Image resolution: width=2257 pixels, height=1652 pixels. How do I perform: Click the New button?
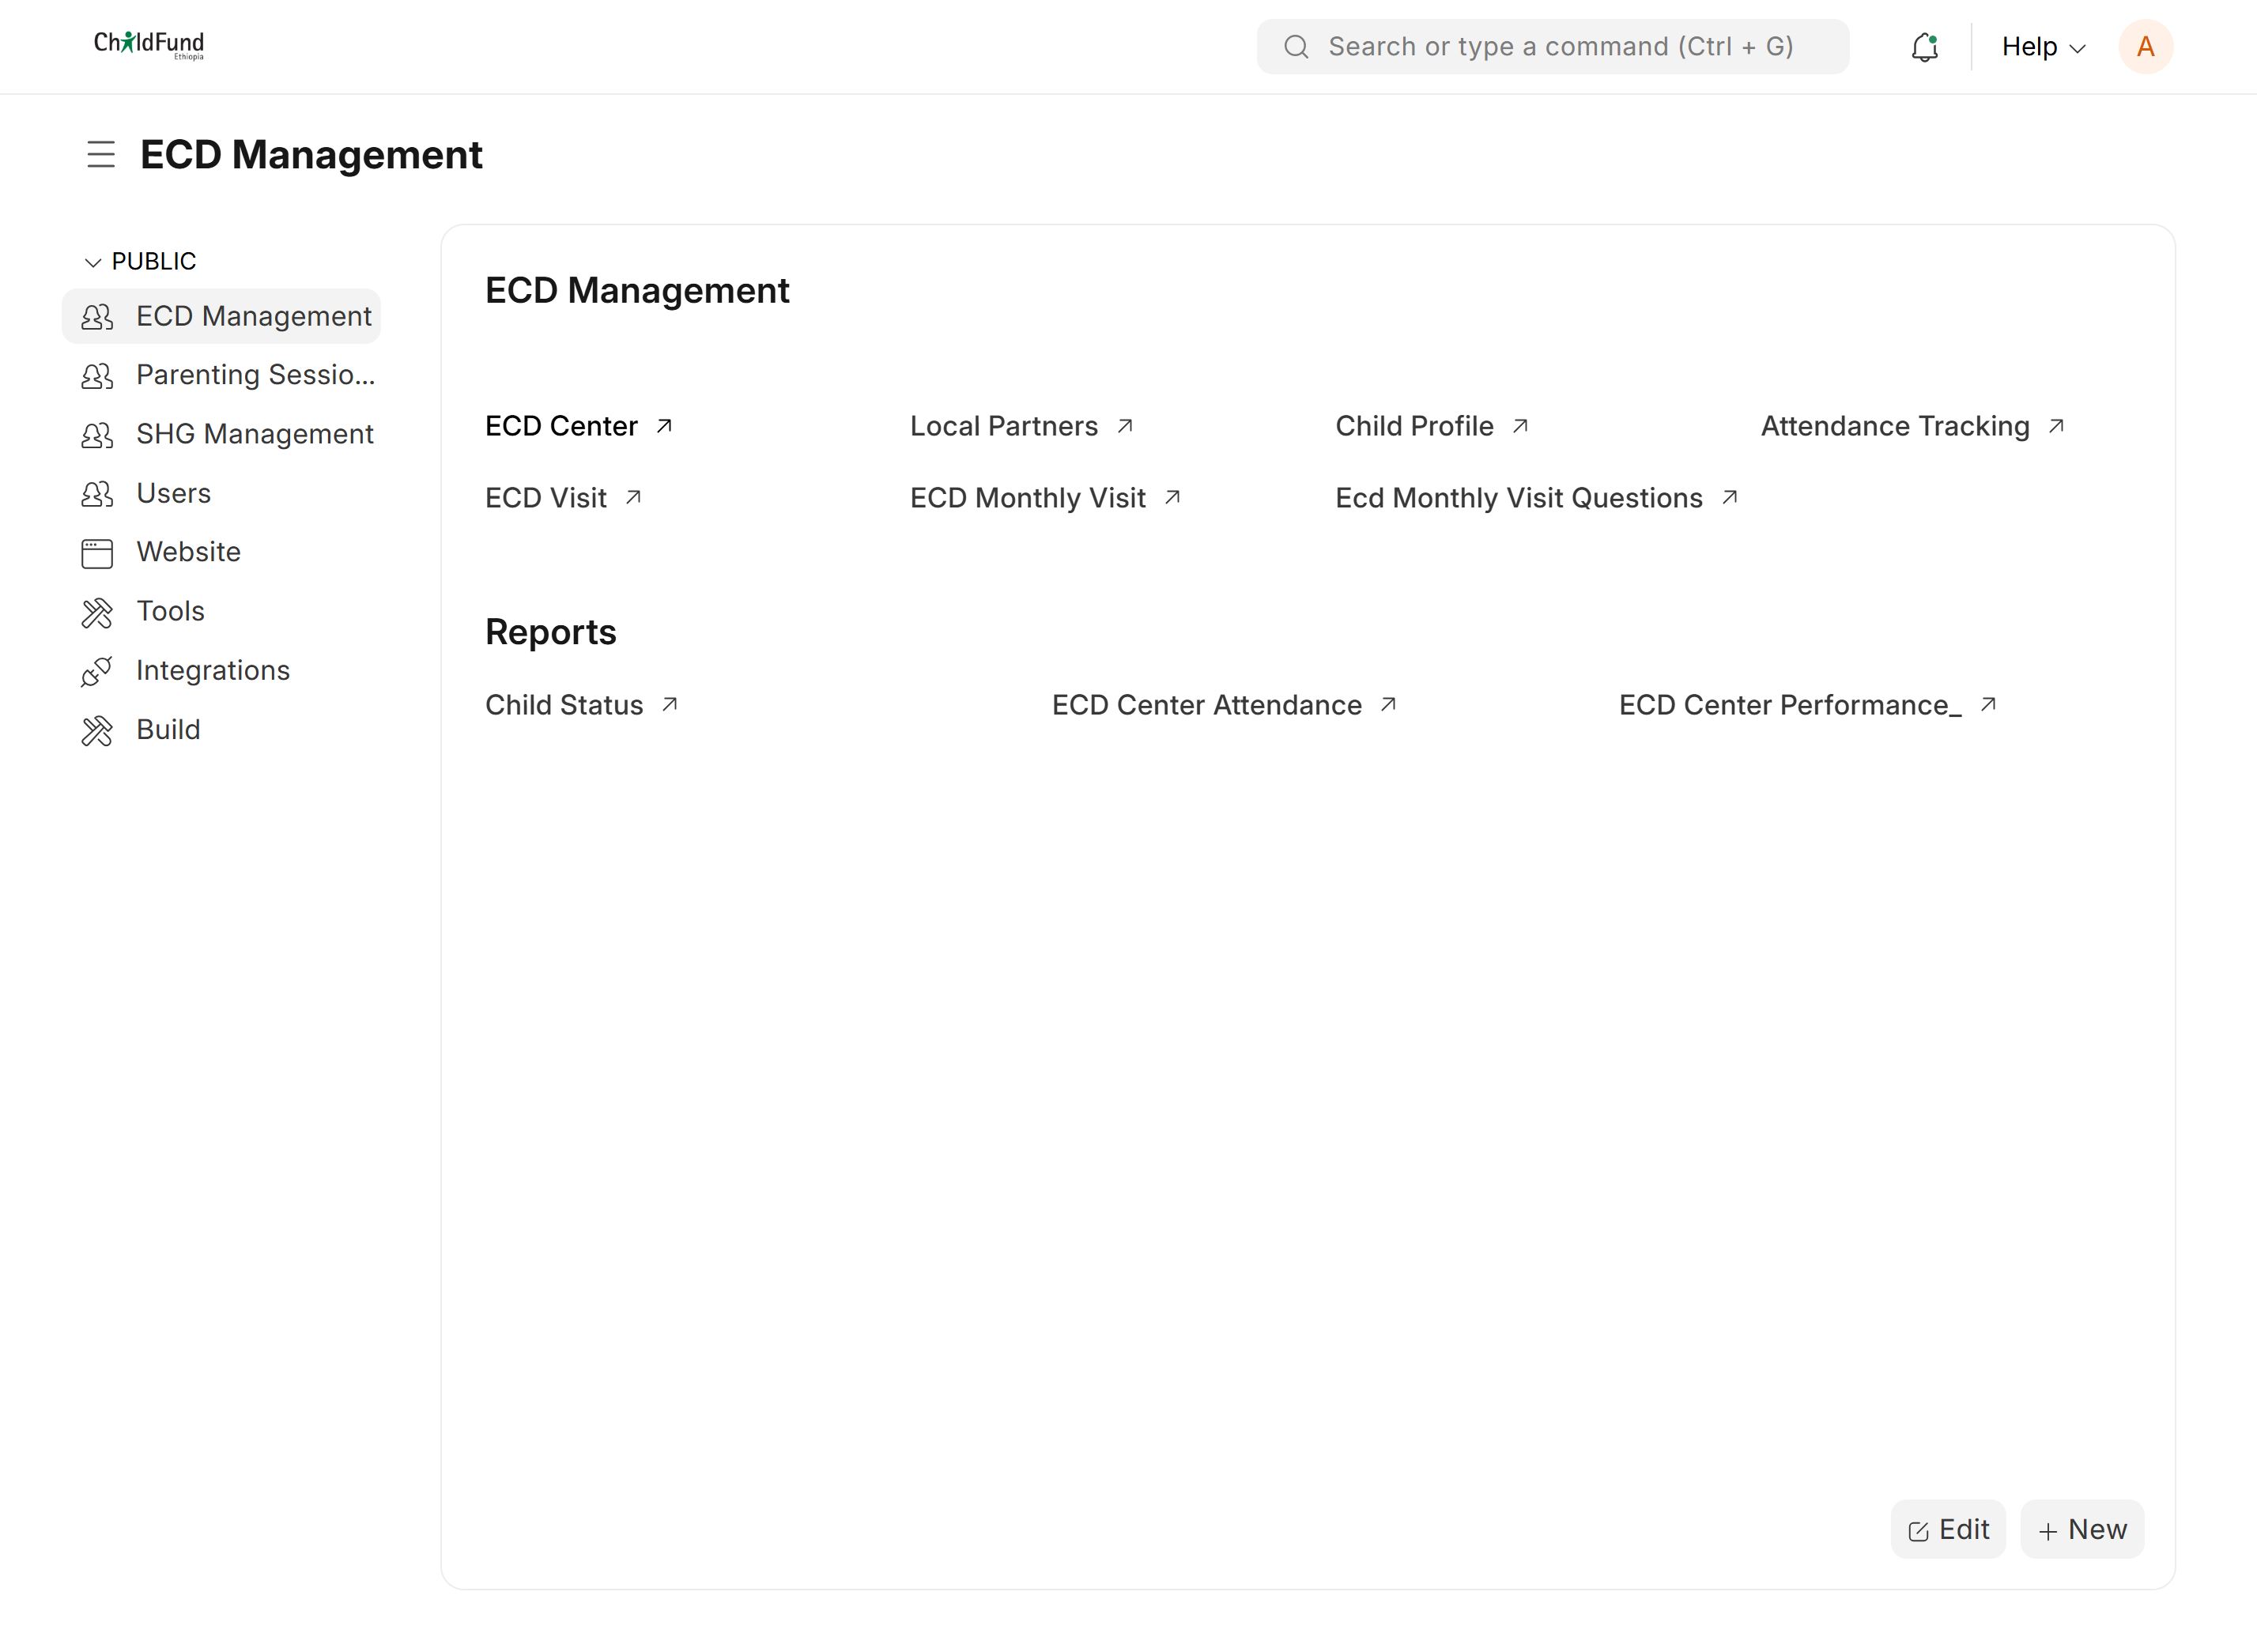[2082, 1530]
